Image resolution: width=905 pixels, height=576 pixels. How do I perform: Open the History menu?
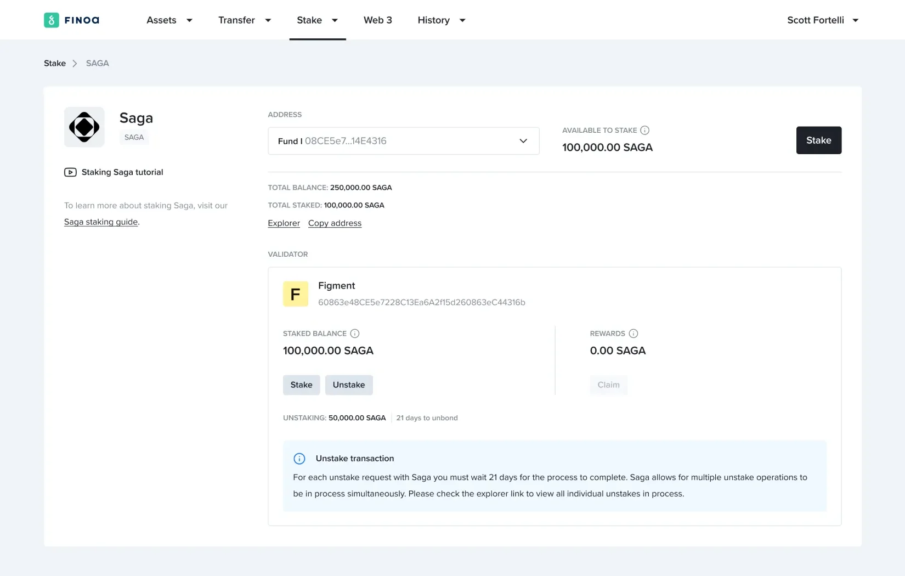pyautogui.click(x=433, y=20)
